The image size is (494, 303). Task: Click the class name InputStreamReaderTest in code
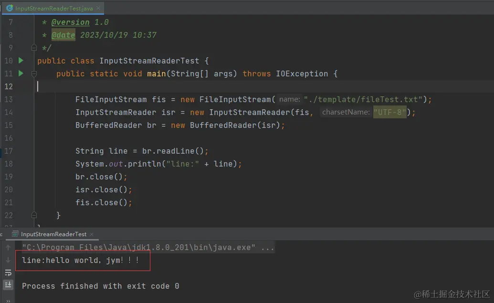(x=149, y=61)
